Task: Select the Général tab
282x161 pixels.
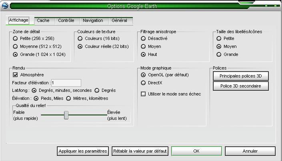Action: pos(121,21)
